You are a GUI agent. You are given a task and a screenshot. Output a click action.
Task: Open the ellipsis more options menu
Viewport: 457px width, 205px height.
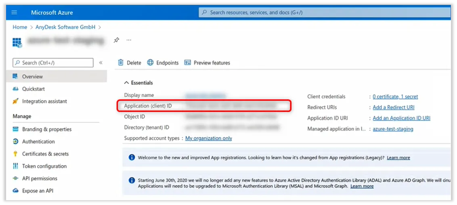(x=129, y=40)
